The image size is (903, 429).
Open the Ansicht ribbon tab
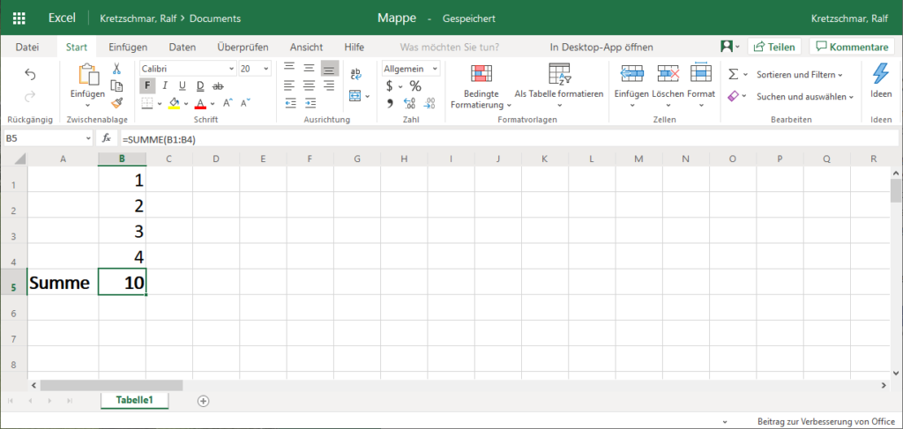pyautogui.click(x=306, y=47)
